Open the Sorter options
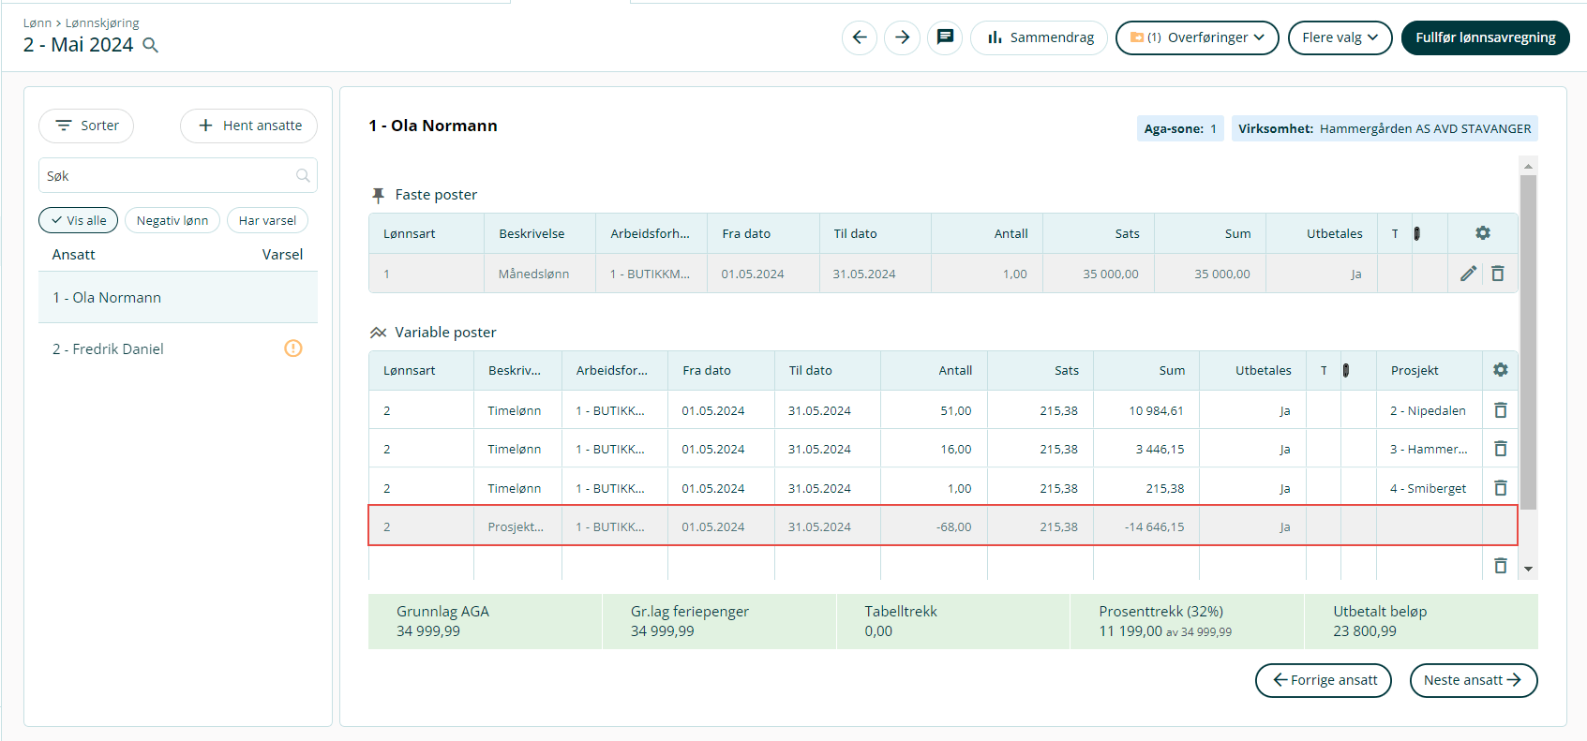 (86, 126)
